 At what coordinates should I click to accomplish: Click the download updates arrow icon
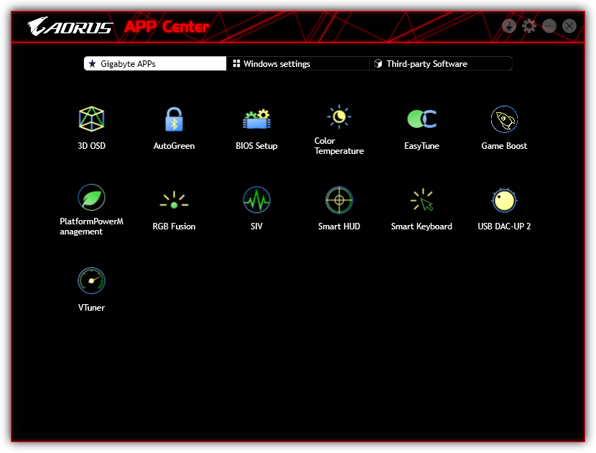509,26
